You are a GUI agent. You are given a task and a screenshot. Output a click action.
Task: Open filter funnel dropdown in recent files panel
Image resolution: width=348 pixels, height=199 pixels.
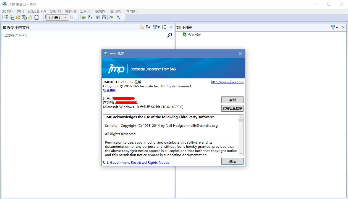(x=156, y=27)
